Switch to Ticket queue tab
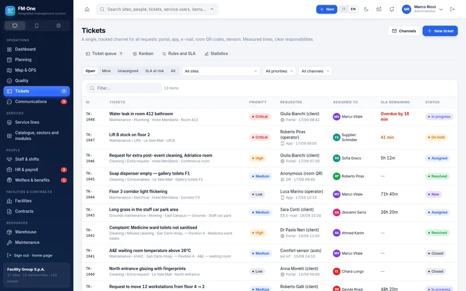466x291 pixels. click(x=104, y=54)
